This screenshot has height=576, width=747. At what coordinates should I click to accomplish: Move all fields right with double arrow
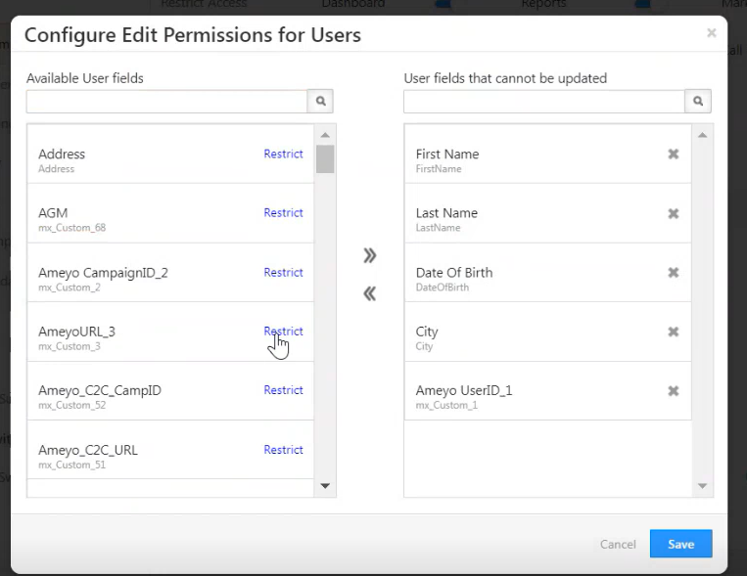tap(369, 256)
